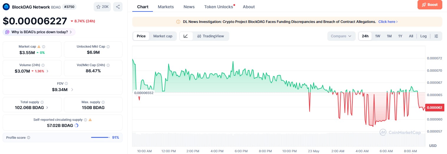Switch to TradingView chart mode
The image size is (447, 154).
tap(211, 36)
